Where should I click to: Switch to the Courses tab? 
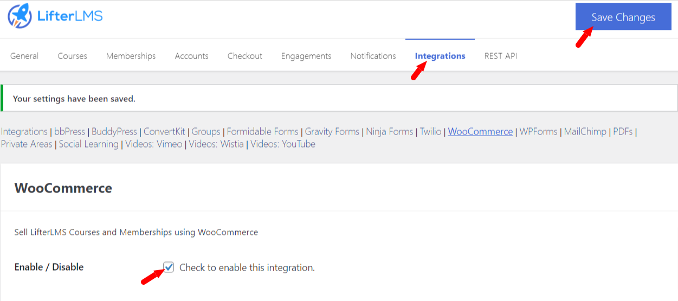click(72, 56)
